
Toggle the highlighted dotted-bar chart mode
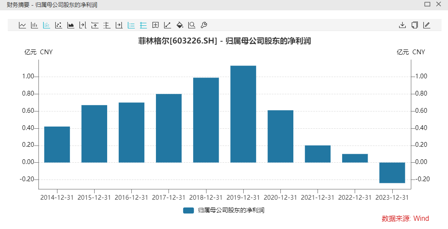click(x=46, y=25)
